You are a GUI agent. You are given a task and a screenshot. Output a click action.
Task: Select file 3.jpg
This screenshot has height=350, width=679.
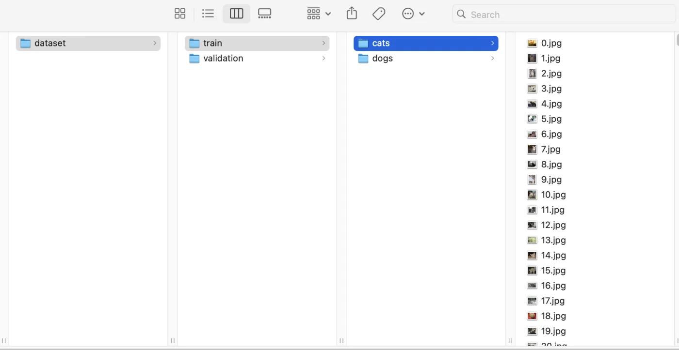pyautogui.click(x=551, y=89)
